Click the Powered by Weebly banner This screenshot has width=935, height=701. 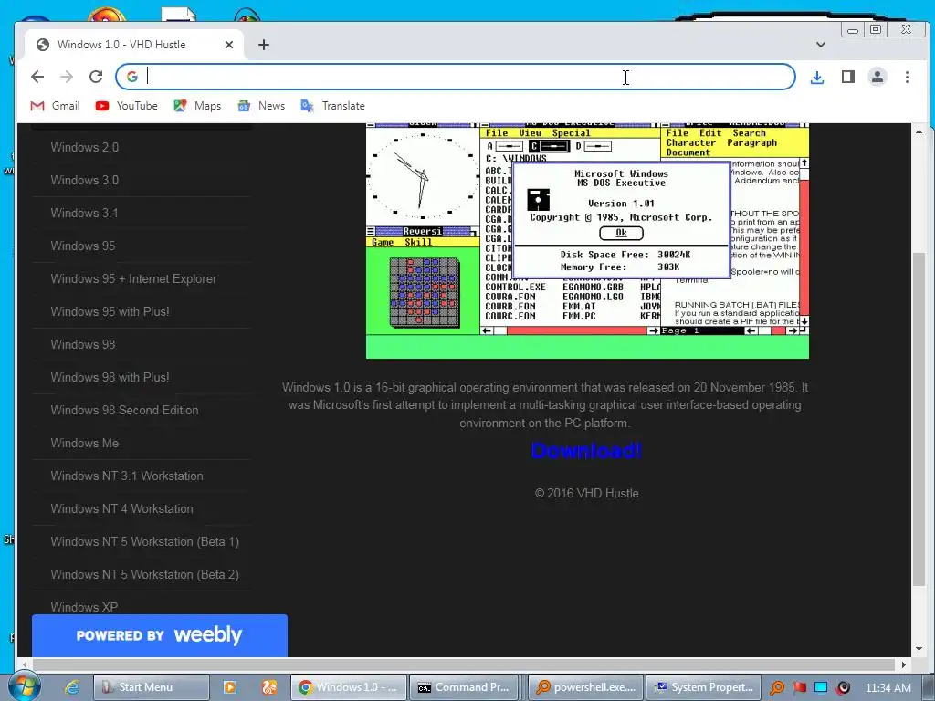pyautogui.click(x=159, y=635)
